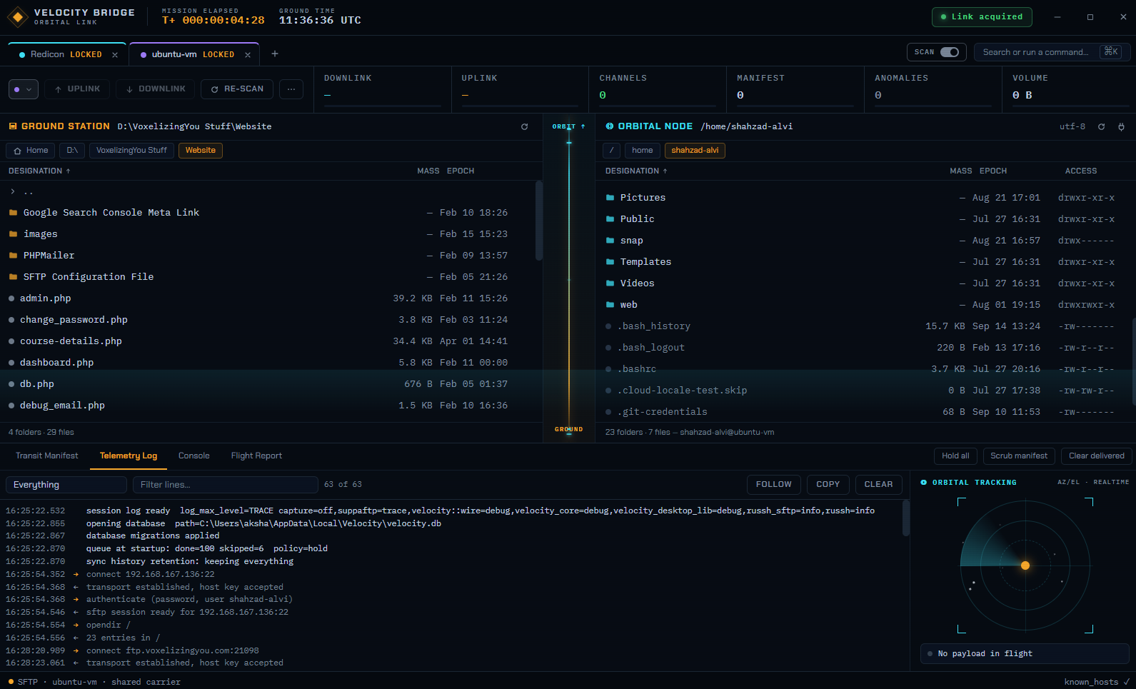The width and height of the screenshot is (1136, 689).
Task: Open the utf-8 encoding selector
Action: point(1072,126)
